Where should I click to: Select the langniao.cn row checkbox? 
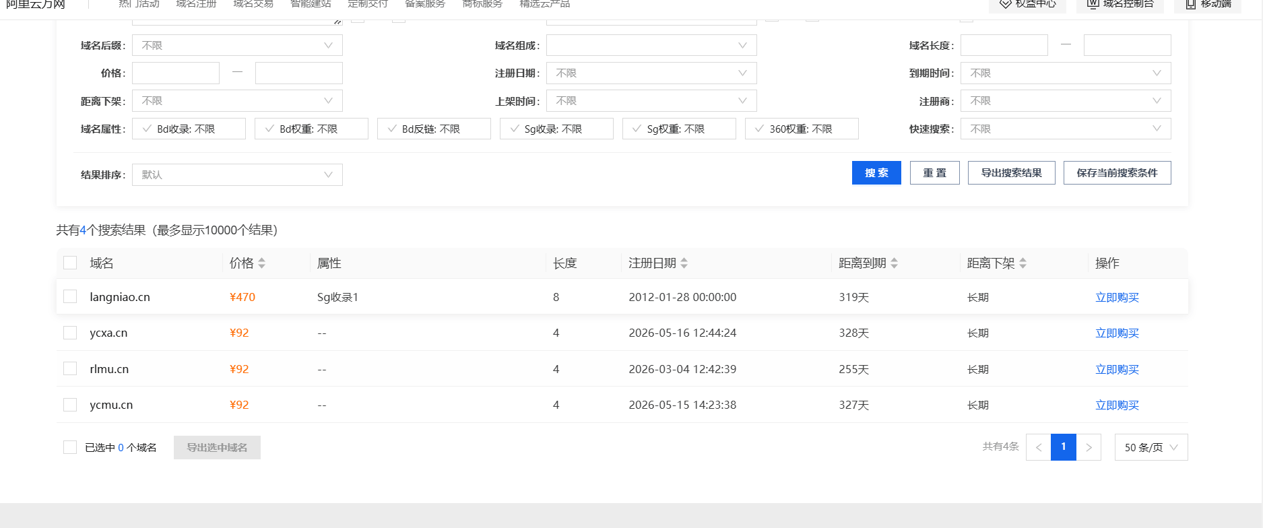point(70,296)
